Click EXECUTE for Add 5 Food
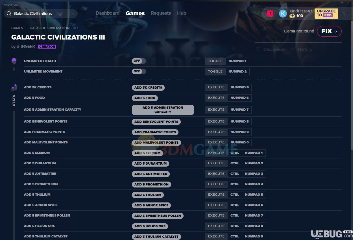 (x=216, y=98)
